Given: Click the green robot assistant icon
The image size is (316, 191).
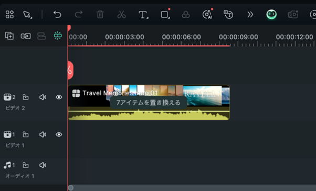Looking at the screenshot, I should click(271, 15).
